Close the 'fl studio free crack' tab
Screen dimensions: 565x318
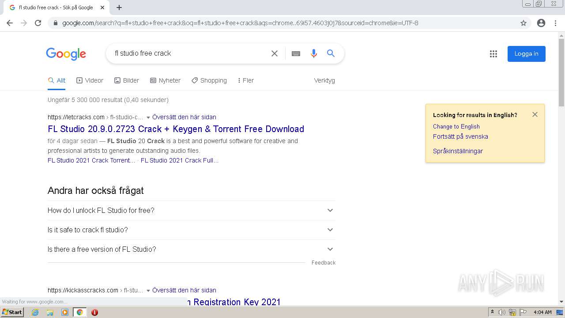pyautogui.click(x=102, y=8)
